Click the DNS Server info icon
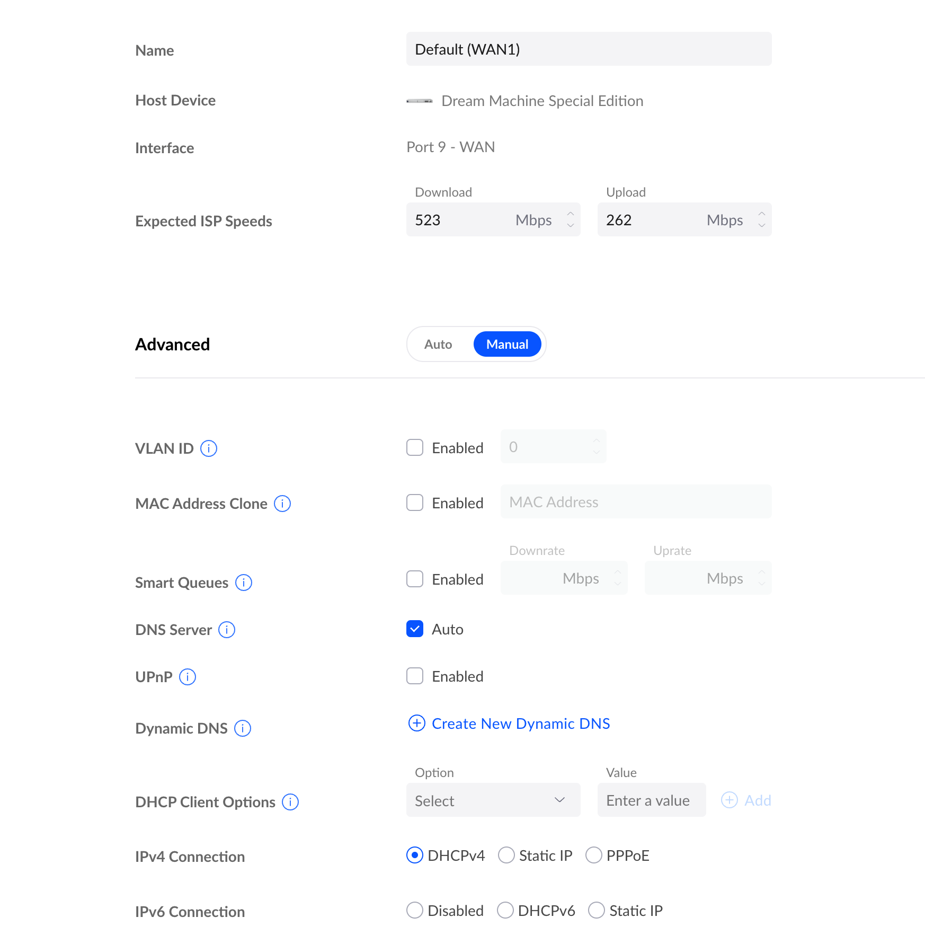Image resolution: width=925 pixels, height=926 pixels. tap(227, 630)
